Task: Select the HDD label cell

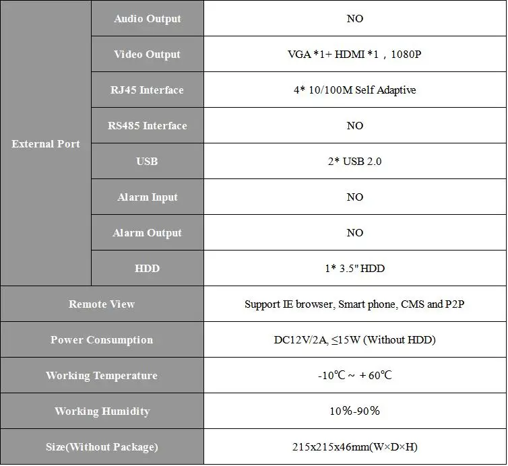Action: pyautogui.click(x=148, y=268)
